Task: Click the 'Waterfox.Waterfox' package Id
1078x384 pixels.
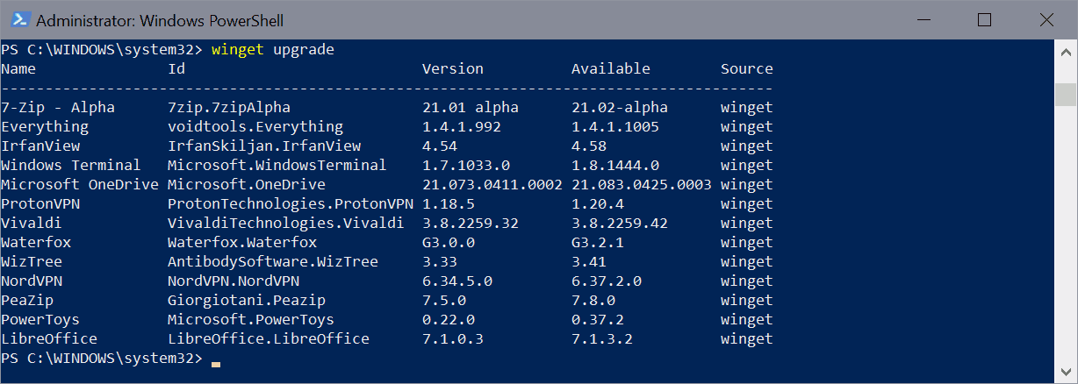Action: click(241, 243)
